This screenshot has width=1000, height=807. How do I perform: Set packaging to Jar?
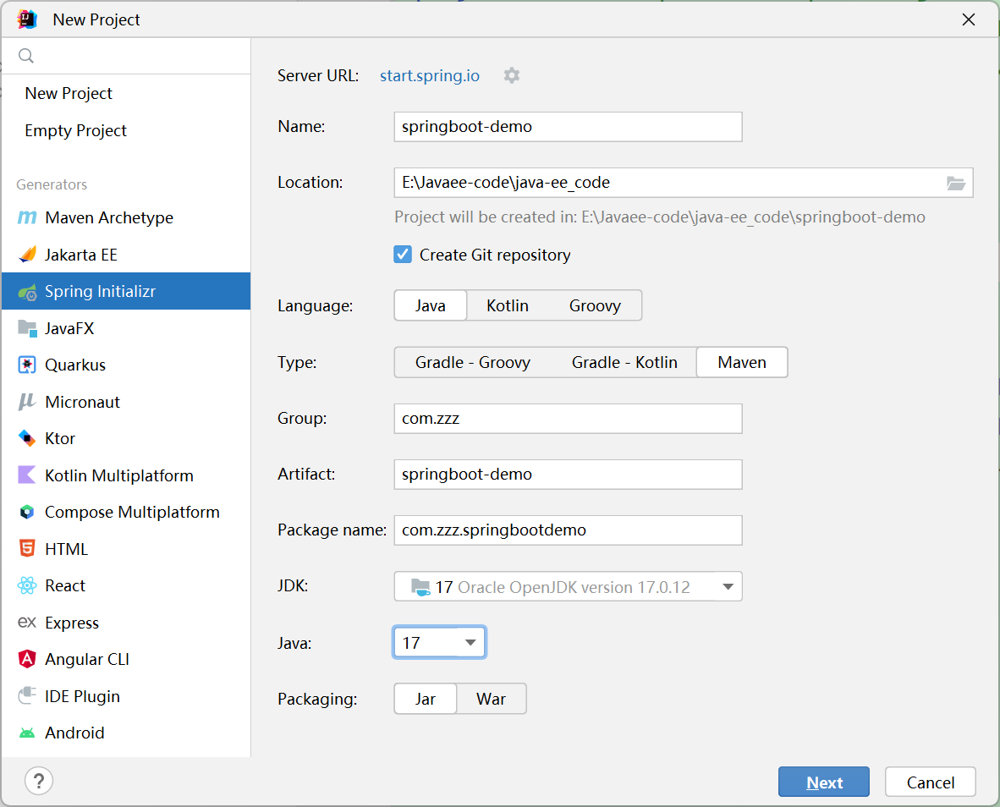point(426,699)
